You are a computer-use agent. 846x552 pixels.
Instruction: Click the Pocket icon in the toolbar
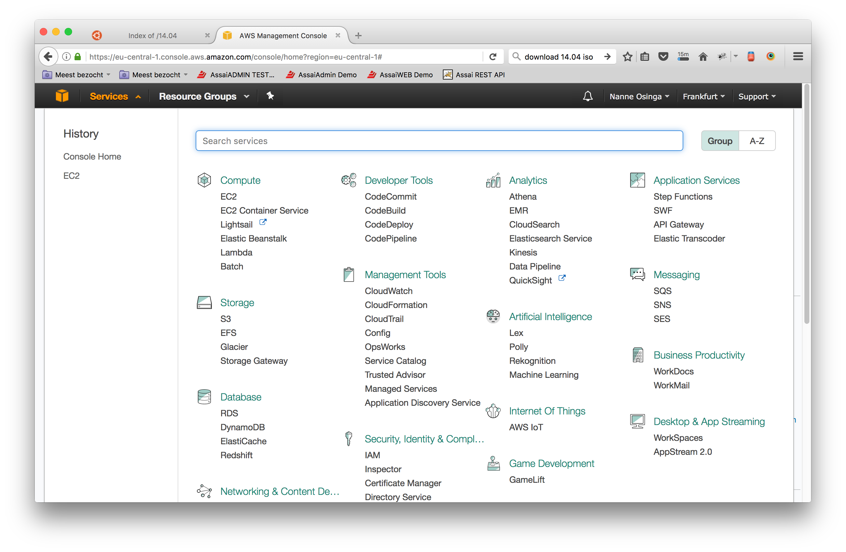coord(663,57)
